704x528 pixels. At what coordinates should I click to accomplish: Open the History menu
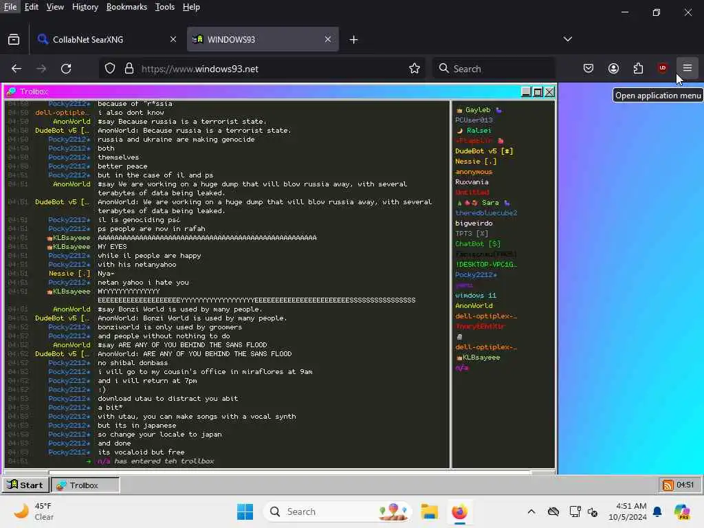point(85,7)
